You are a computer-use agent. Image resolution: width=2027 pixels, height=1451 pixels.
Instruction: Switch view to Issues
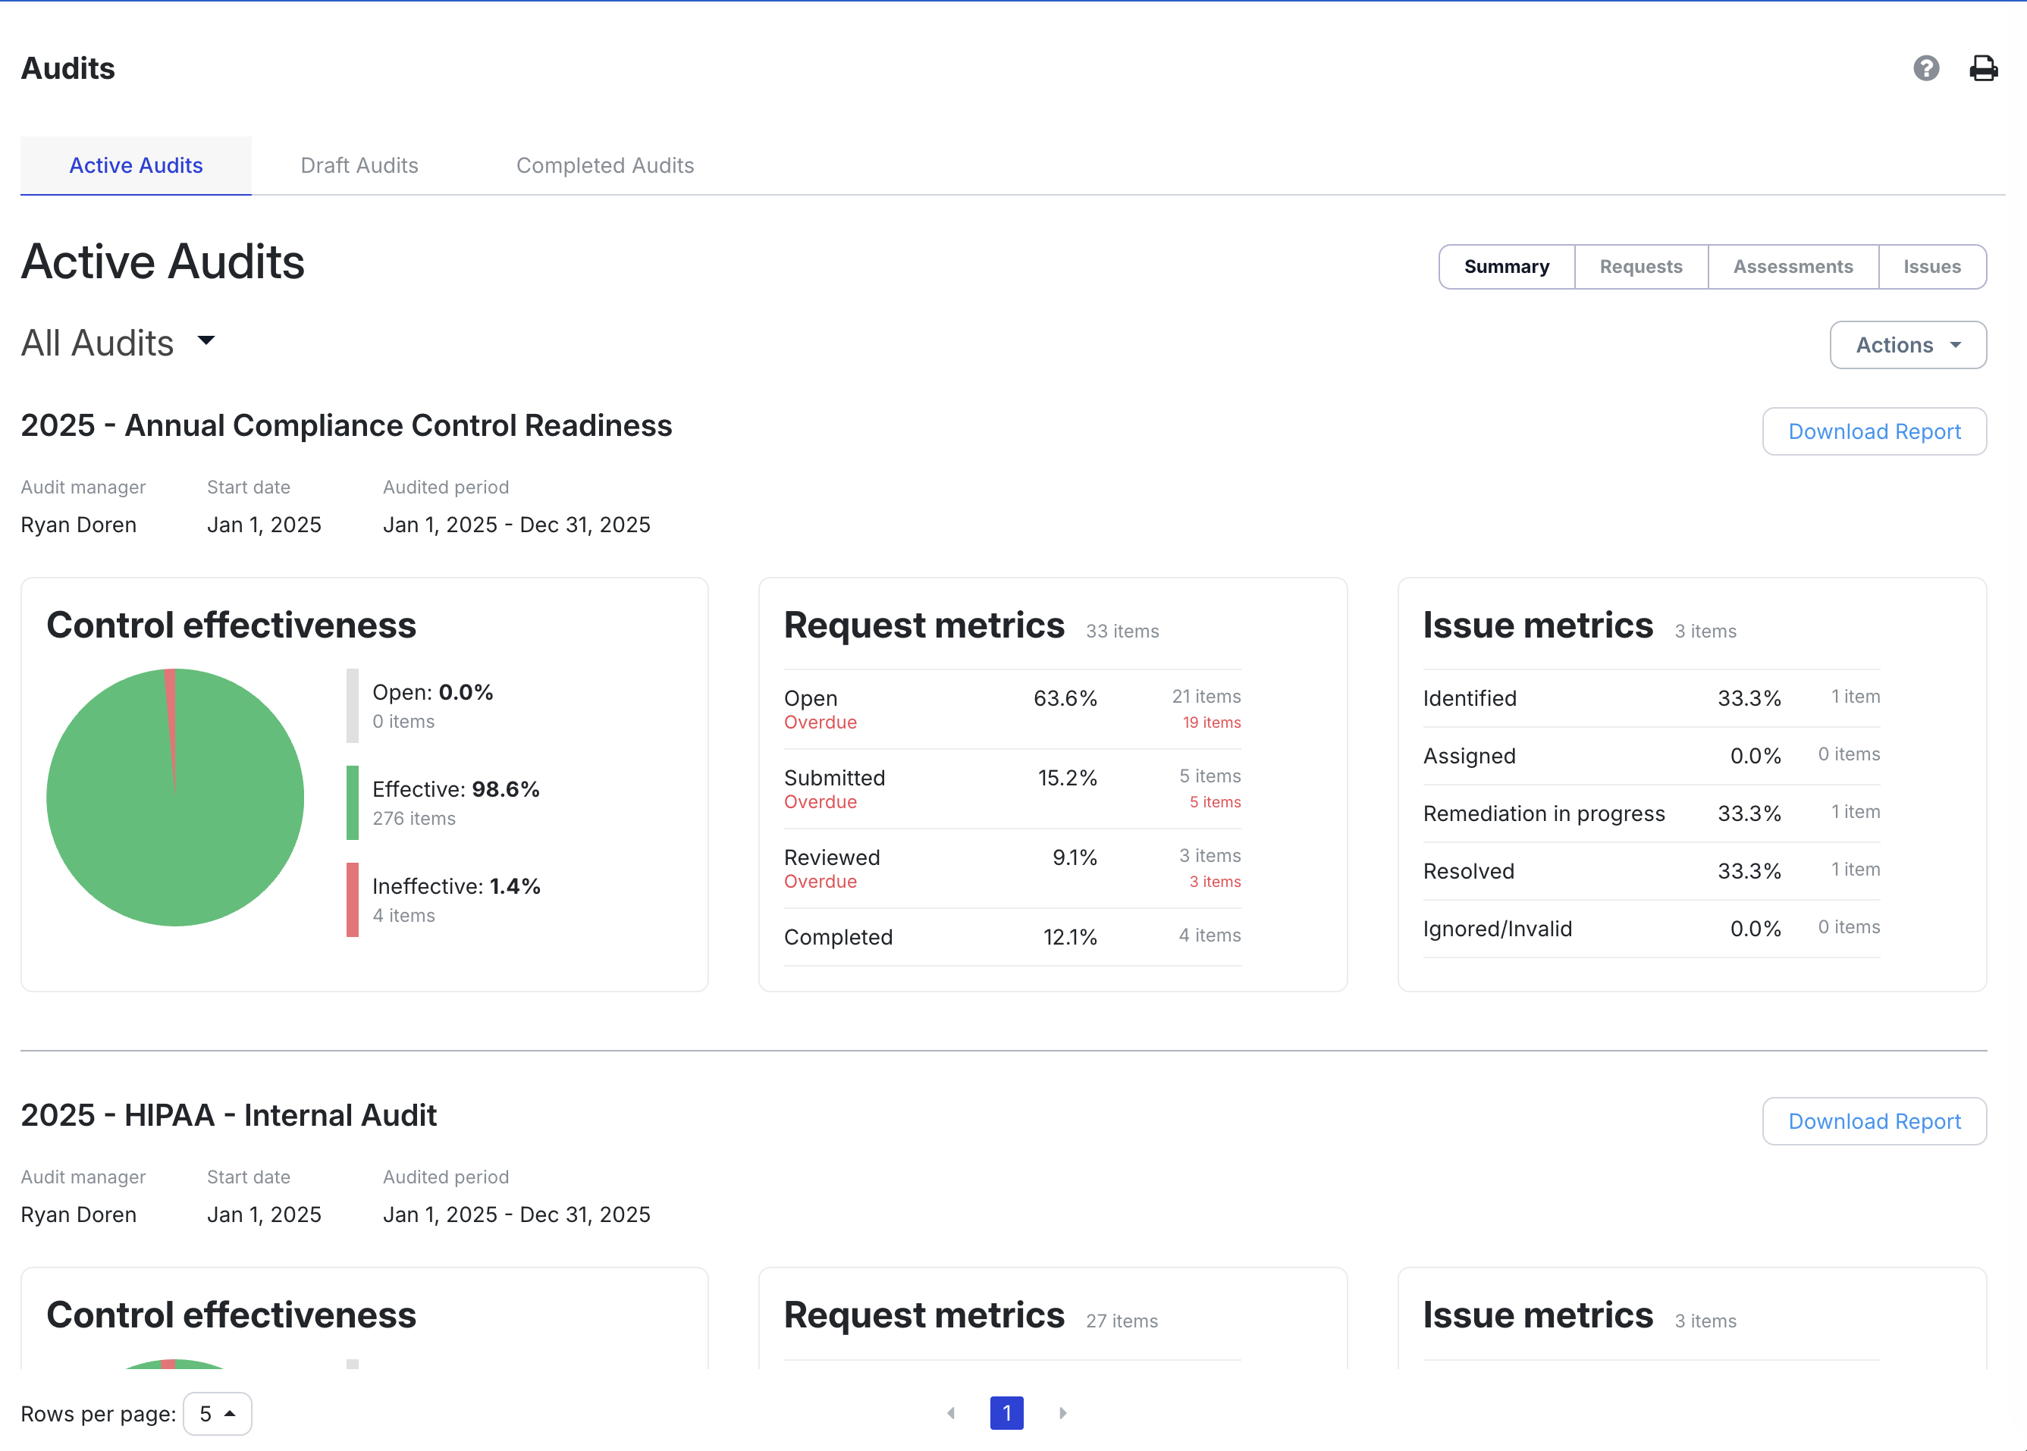(x=1931, y=266)
